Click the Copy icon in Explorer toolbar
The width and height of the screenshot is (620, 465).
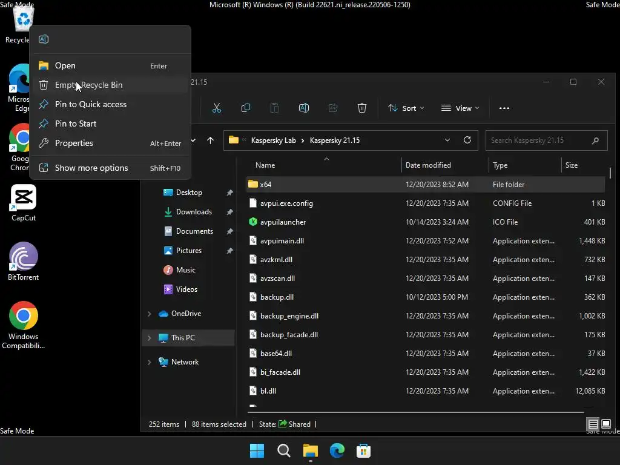tap(246, 108)
